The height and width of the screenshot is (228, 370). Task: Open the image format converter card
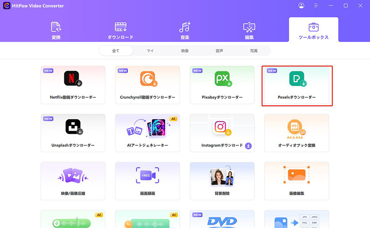(296, 219)
